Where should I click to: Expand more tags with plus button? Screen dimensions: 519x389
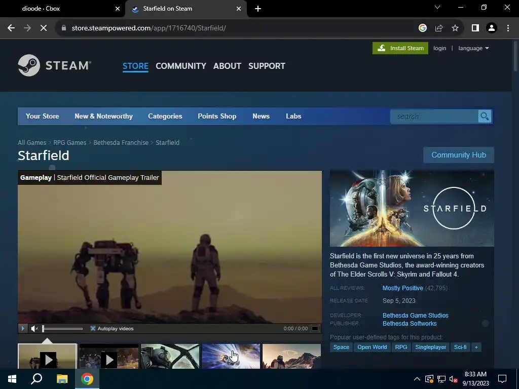476,347
